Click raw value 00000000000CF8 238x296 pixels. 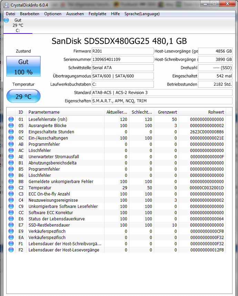pos(207,231)
